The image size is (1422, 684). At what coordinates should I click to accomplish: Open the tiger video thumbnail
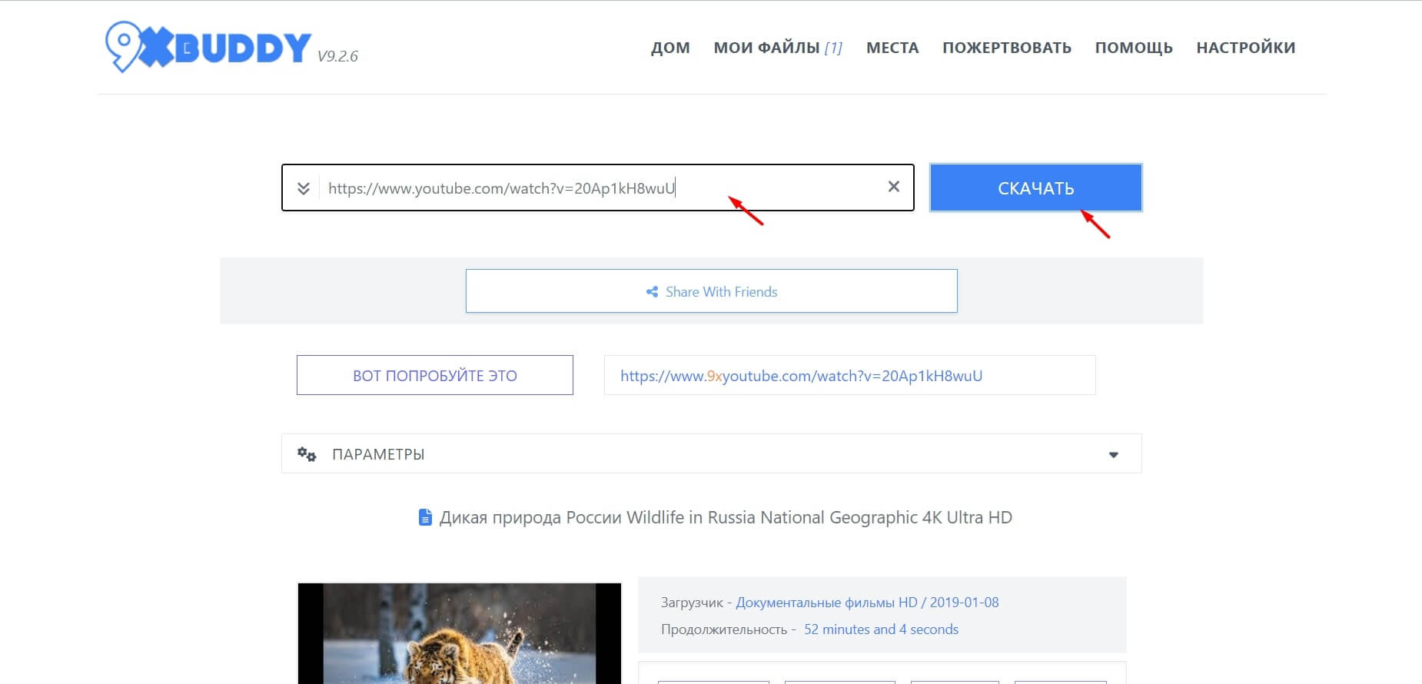[460, 633]
